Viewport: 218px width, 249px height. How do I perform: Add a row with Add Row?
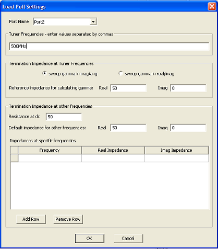31,219
